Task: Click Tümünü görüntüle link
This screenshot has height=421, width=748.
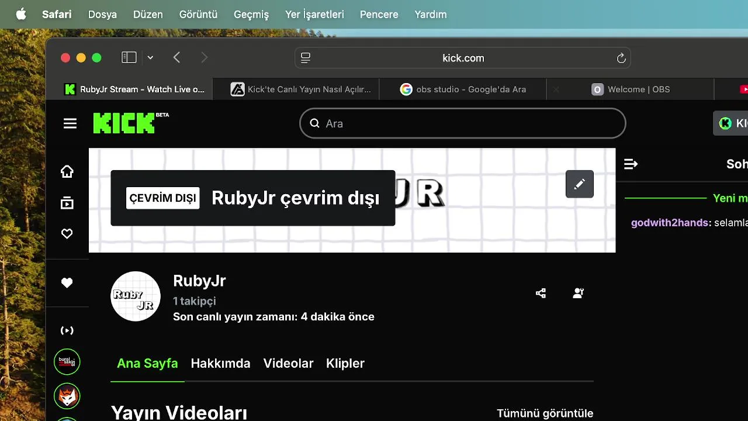Action: (x=545, y=413)
